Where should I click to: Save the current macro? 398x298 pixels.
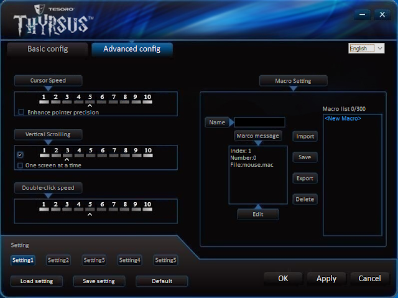pos(305,157)
